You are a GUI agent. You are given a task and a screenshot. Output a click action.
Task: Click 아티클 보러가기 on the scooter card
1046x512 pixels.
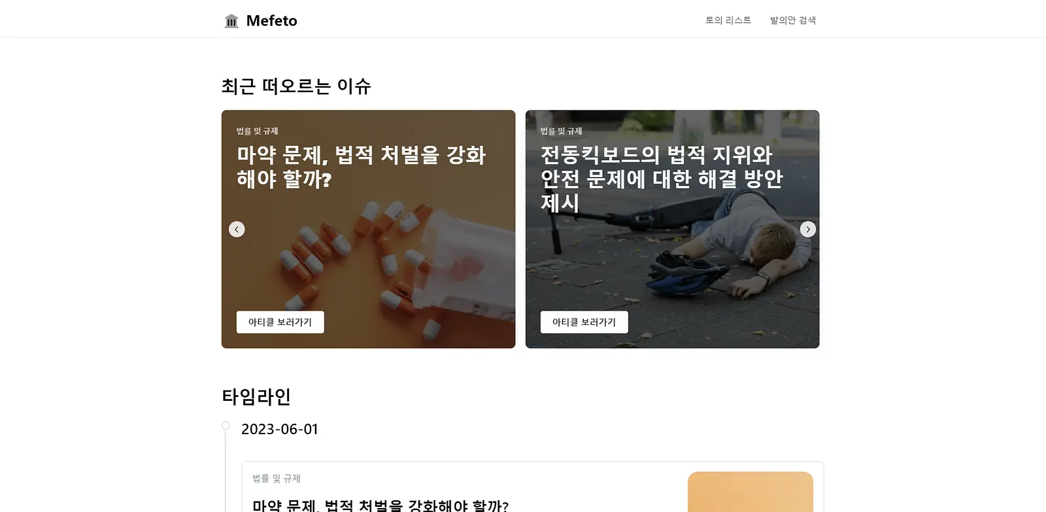(x=584, y=322)
